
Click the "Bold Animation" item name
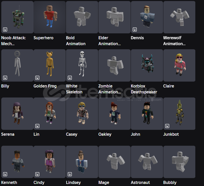coord(76,41)
